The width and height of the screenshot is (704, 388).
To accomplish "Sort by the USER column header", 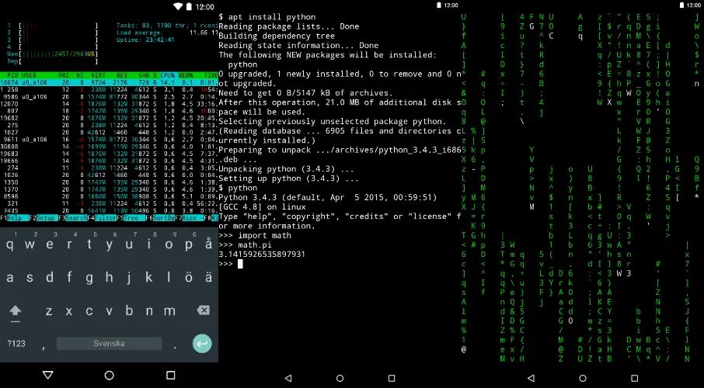I will coord(30,75).
